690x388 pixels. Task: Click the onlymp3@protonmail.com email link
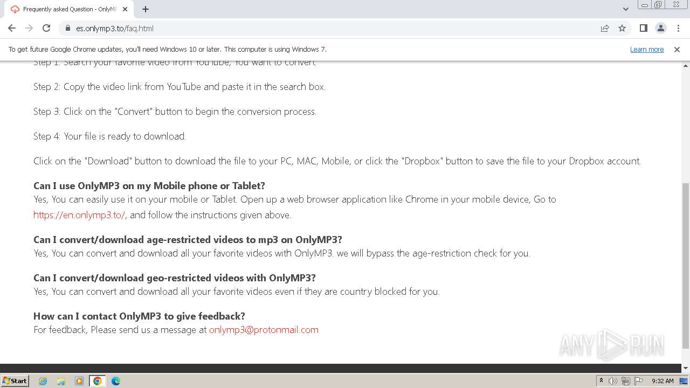(264, 330)
